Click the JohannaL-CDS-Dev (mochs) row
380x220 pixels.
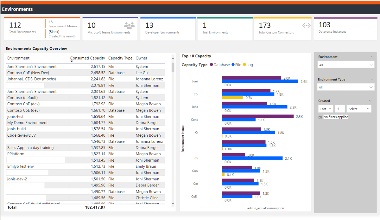pos(85,79)
